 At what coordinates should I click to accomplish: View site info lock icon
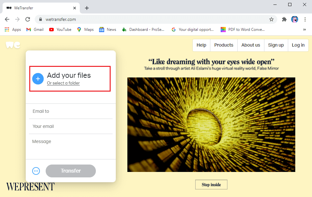click(41, 19)
